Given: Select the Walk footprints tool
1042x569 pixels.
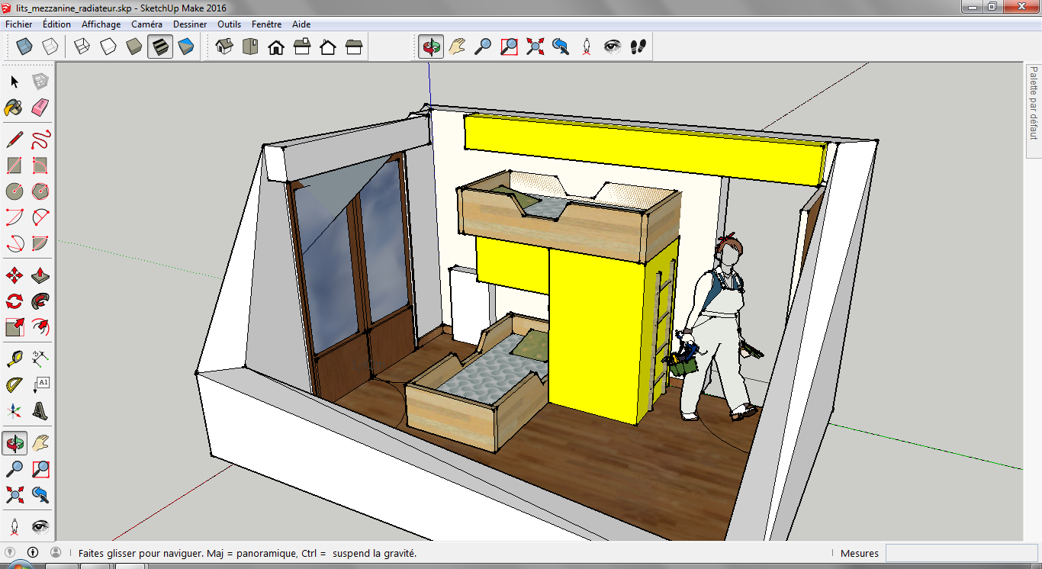Looking at the screenshot, I should coord(638,47).
